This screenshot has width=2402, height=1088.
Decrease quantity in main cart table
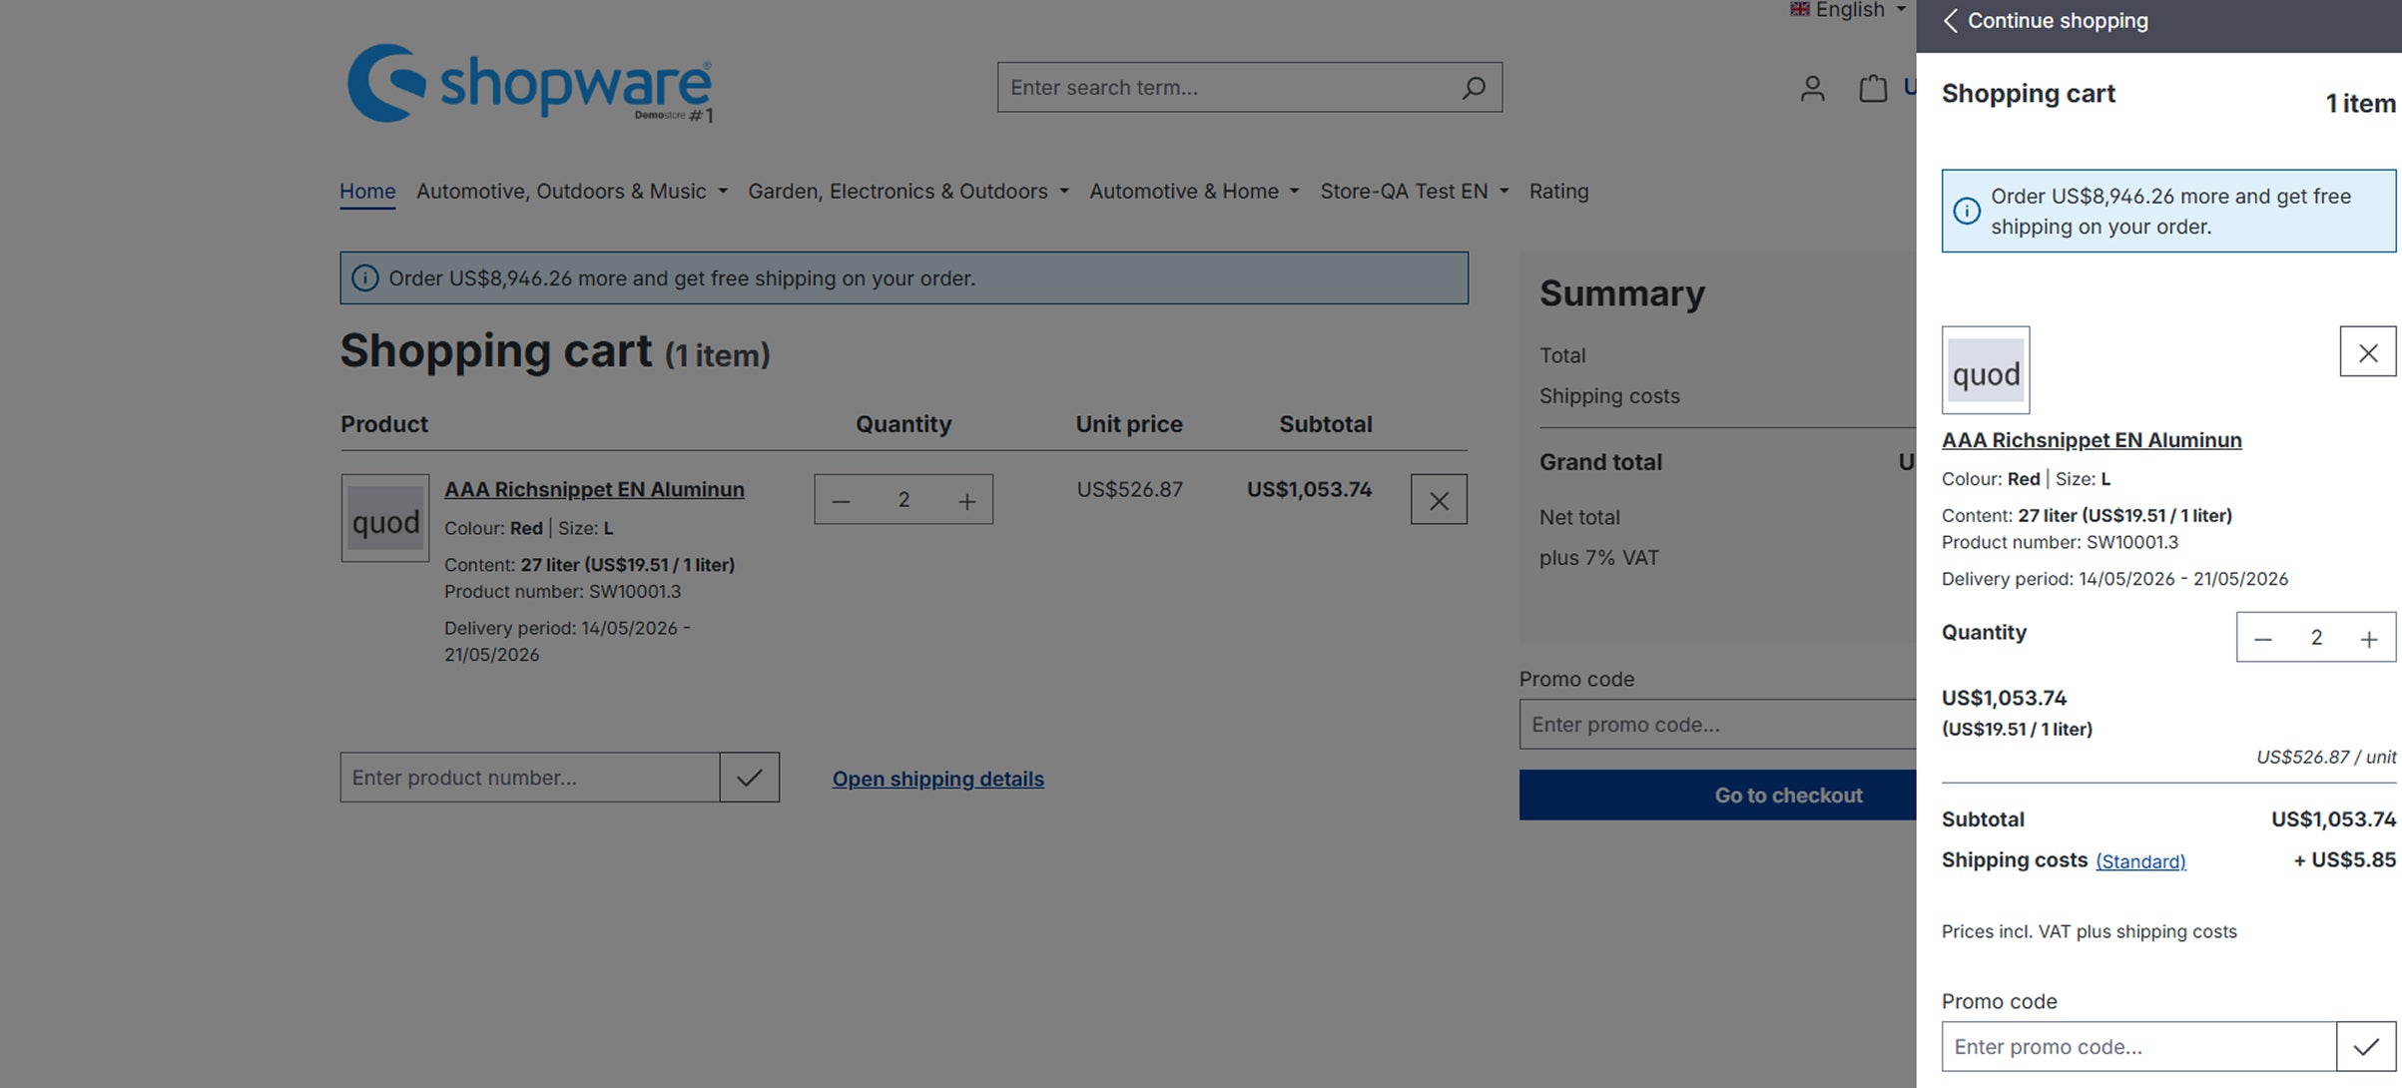pyautogui.click(x=841, y=500)
